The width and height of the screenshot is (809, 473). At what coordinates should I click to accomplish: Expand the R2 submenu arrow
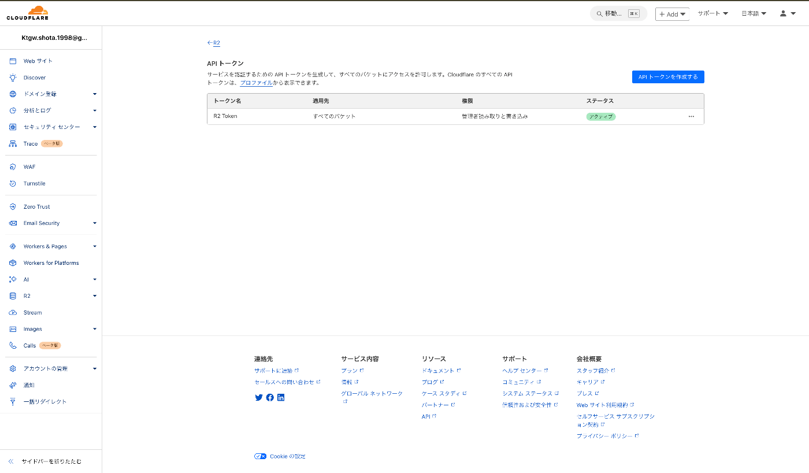click(x=95, y=296)
